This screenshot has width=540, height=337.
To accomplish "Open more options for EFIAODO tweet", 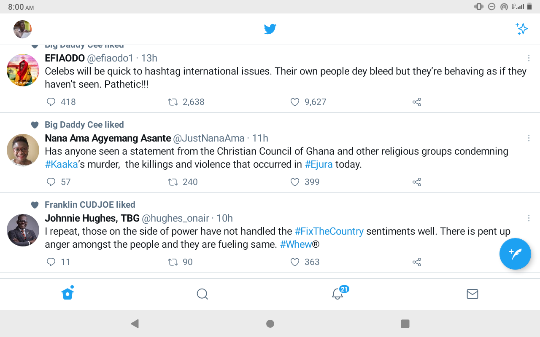I will click(x=529, y=58).
